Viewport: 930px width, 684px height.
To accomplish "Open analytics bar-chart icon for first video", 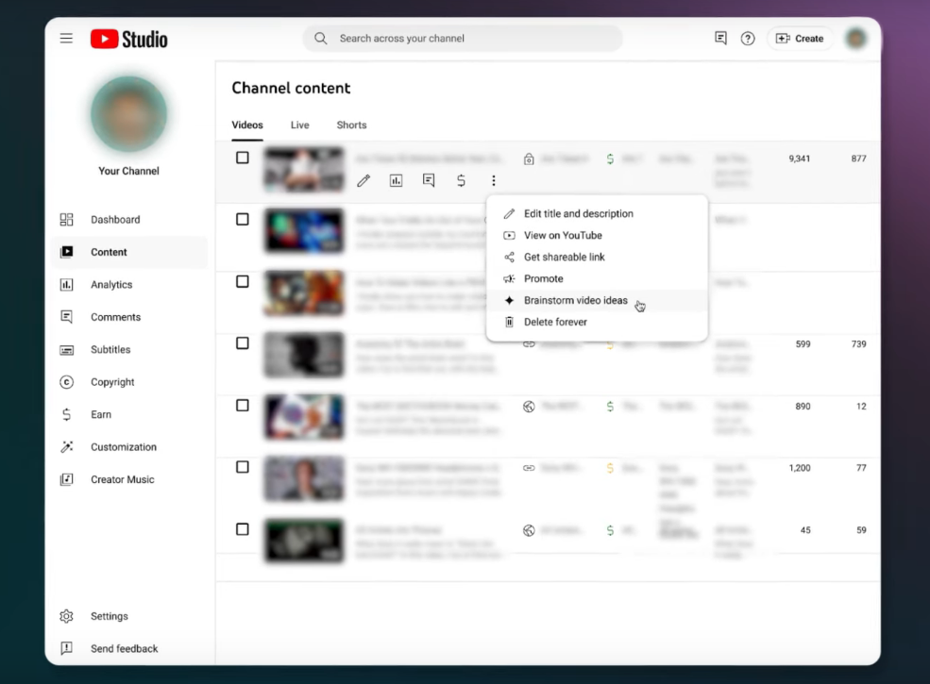I will click(397, 181).
